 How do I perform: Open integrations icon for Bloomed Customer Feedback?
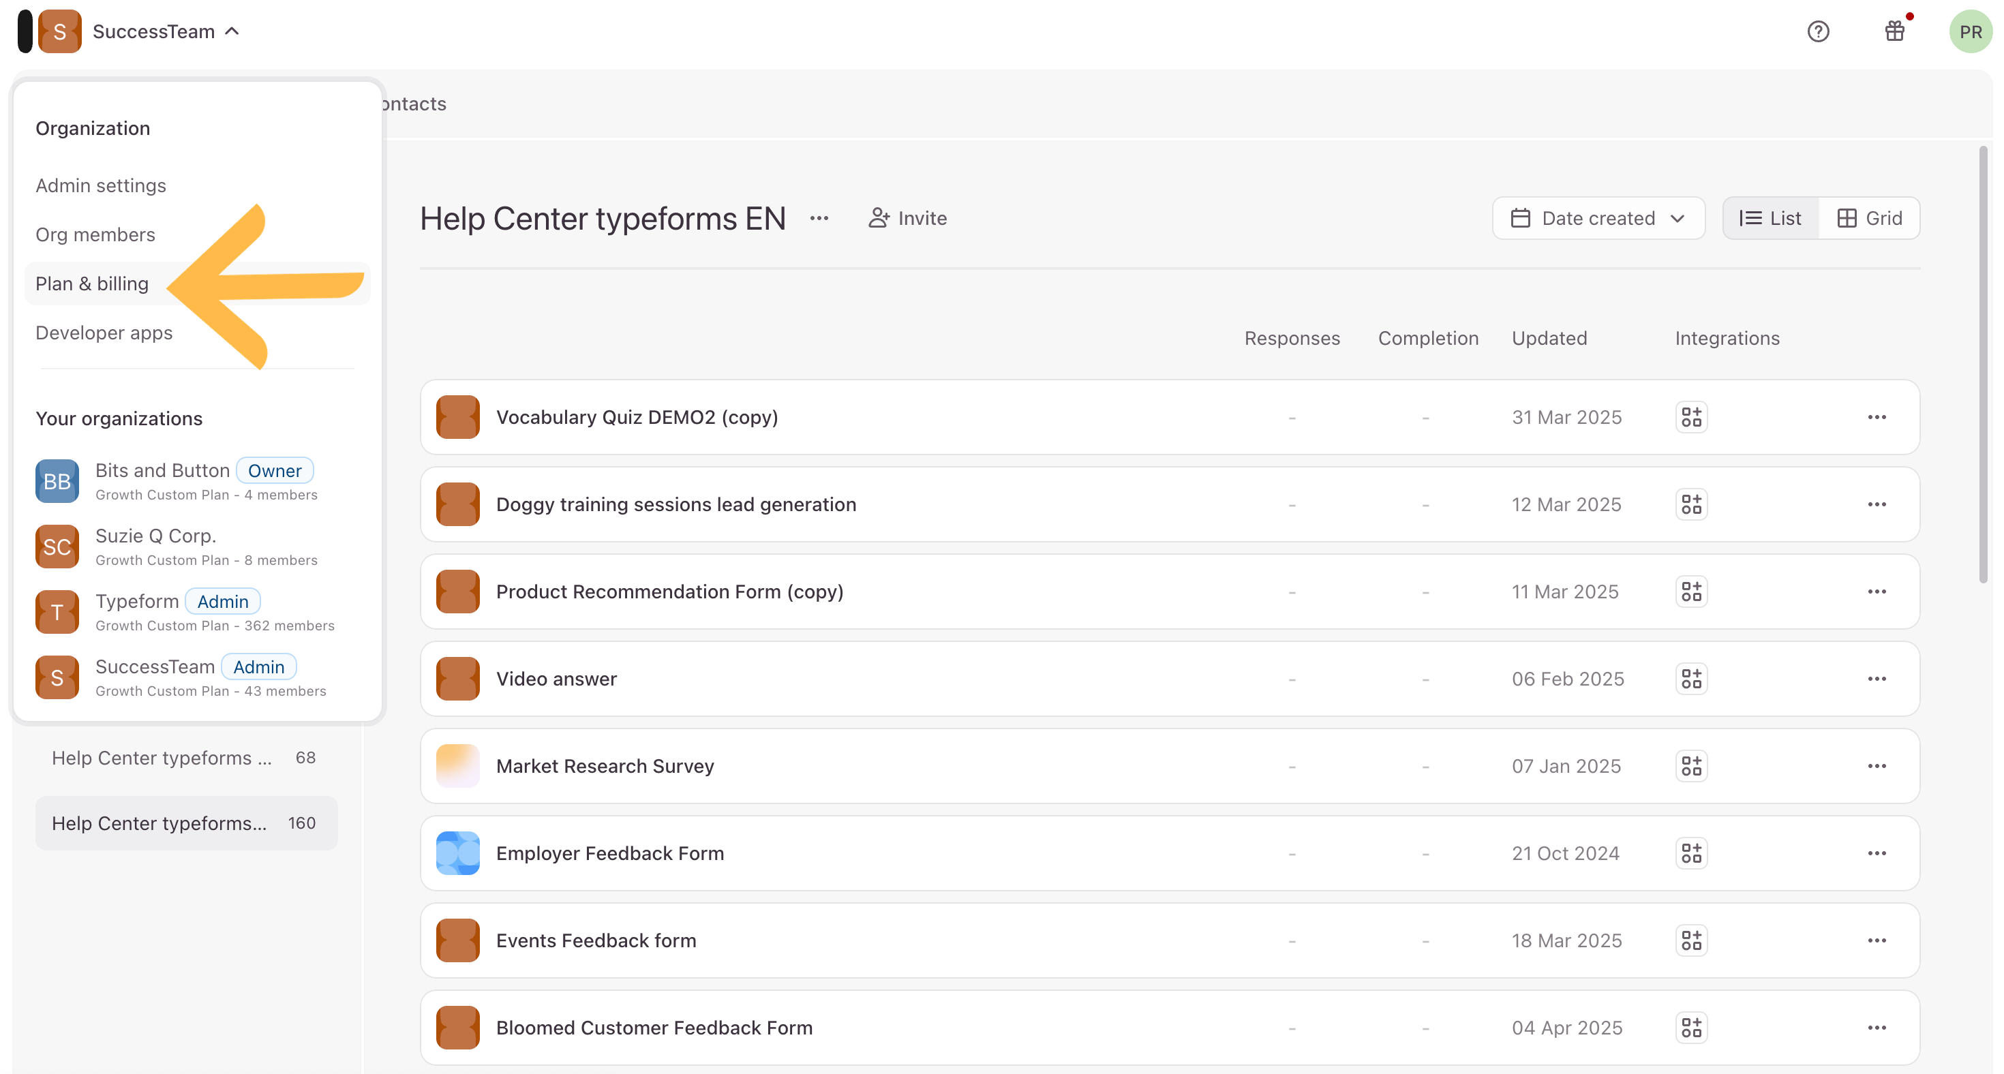click(x=1691, y=1028)
